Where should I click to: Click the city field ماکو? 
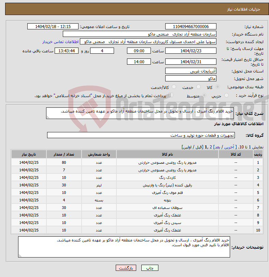click(x=191, y=78)
